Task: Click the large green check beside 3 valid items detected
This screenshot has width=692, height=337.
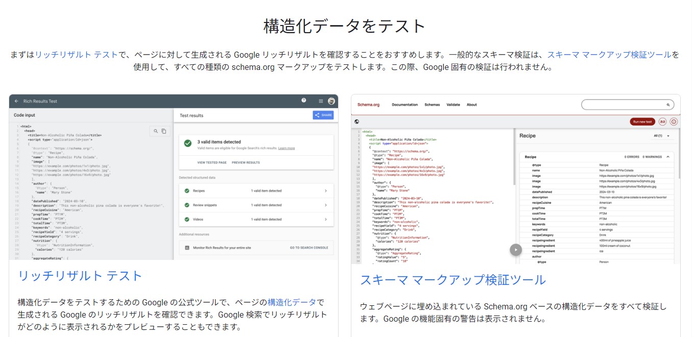Action: tap(188, 143)
